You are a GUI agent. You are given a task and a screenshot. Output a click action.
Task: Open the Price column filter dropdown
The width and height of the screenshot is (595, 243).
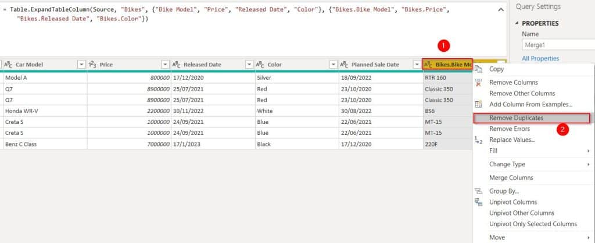pyautogui.click(x=165, y=65)
